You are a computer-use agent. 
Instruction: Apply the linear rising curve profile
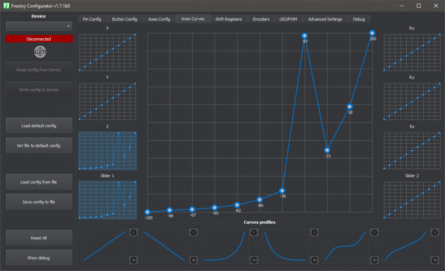105,247
